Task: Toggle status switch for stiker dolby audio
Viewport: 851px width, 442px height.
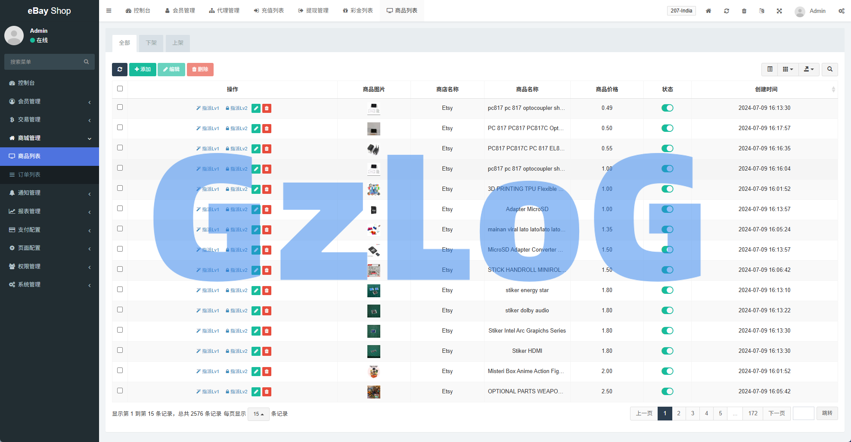Action: [667, 311]
